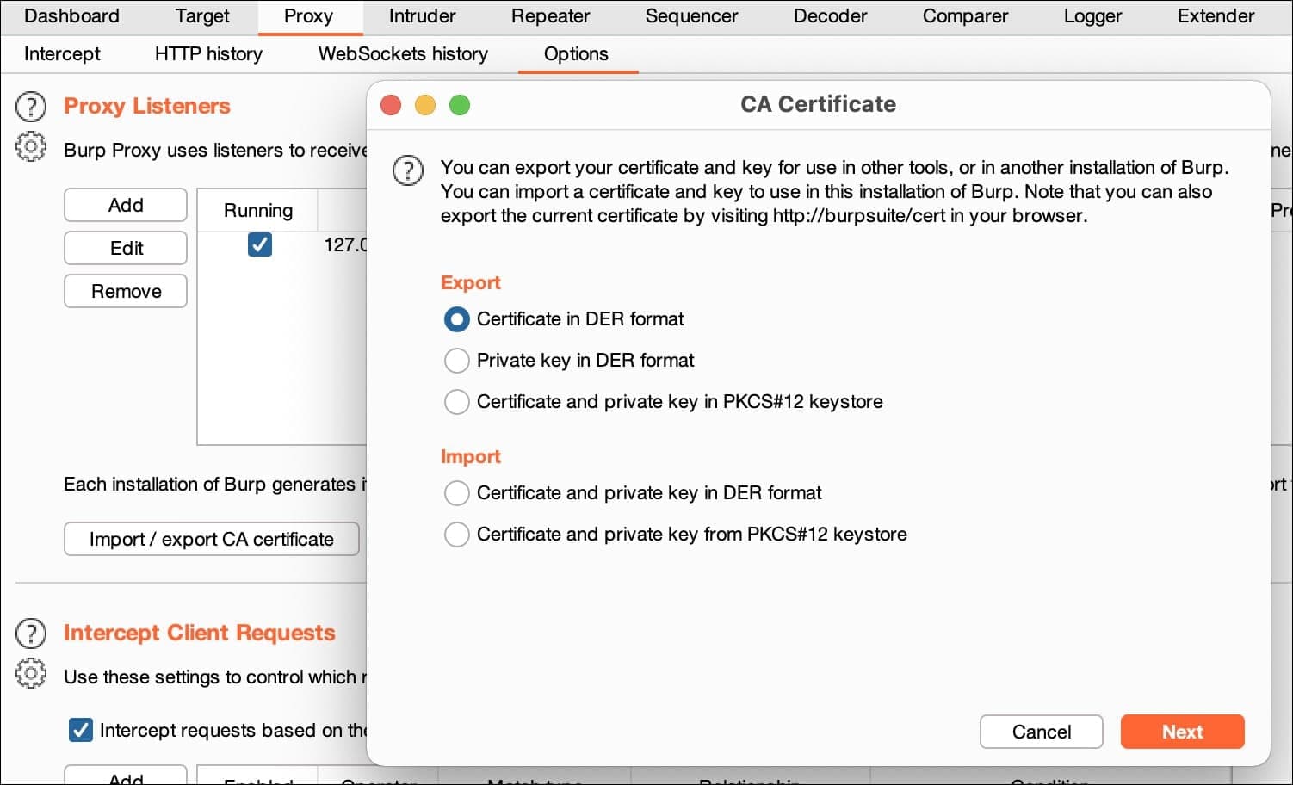
Task: Open the HTTP history sub-tab
Action: point(208,54)
